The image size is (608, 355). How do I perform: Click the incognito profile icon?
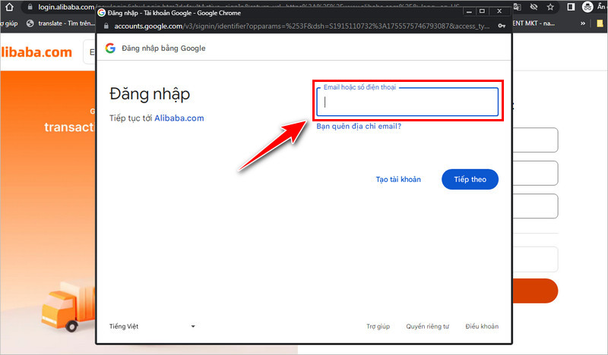[587, 7]
